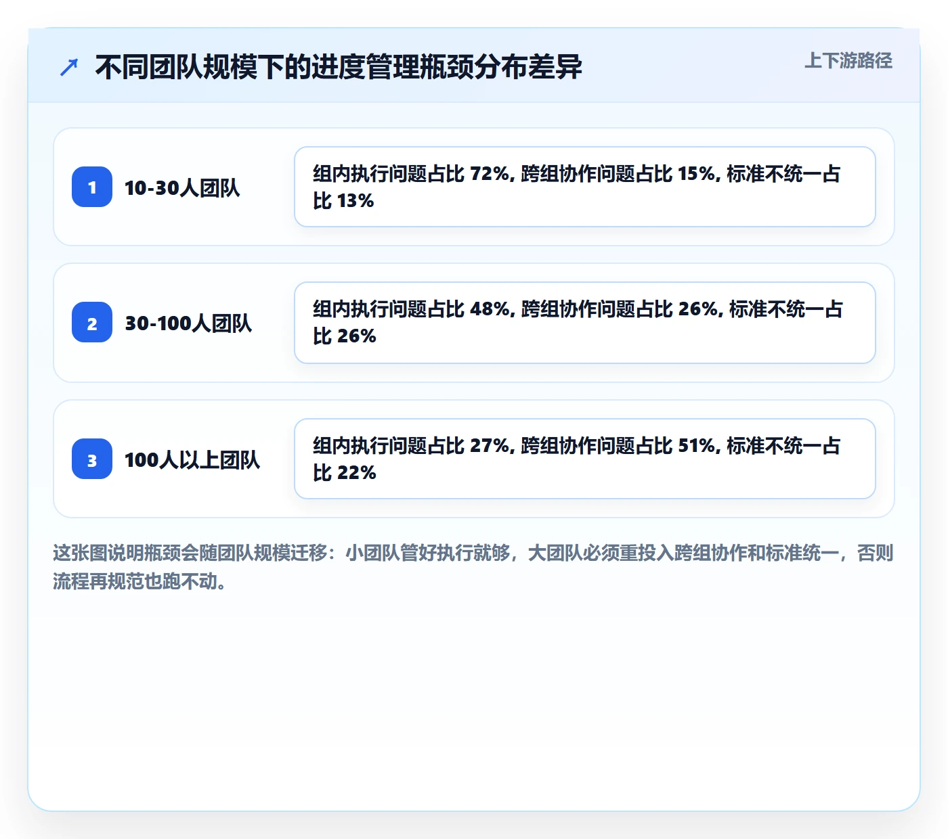Open the description box with 占比 72%
Viewport: 948px width, 839px height.
pyautogui.click(x=585, y=187)
